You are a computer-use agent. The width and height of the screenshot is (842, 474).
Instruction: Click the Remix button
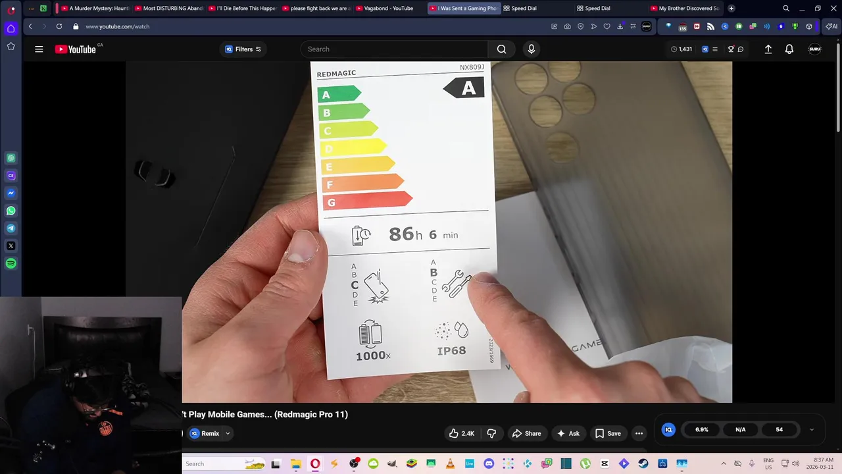coord(205,433)
